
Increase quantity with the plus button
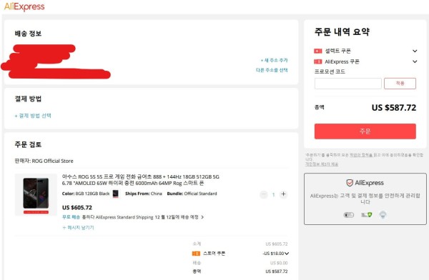pos(283,194)
